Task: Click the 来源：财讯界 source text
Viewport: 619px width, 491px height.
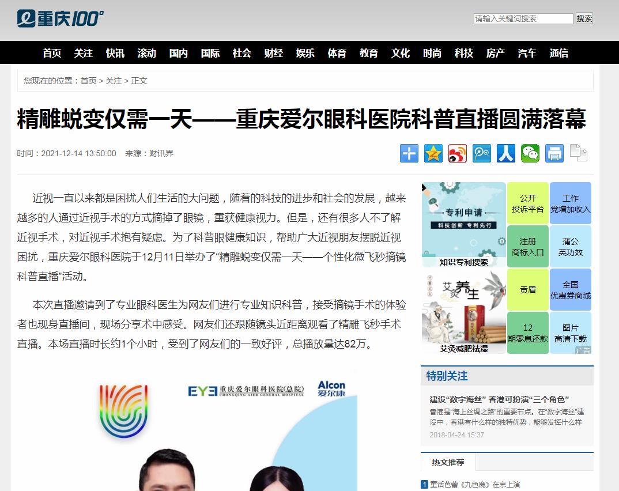Action: coord(149,153)
